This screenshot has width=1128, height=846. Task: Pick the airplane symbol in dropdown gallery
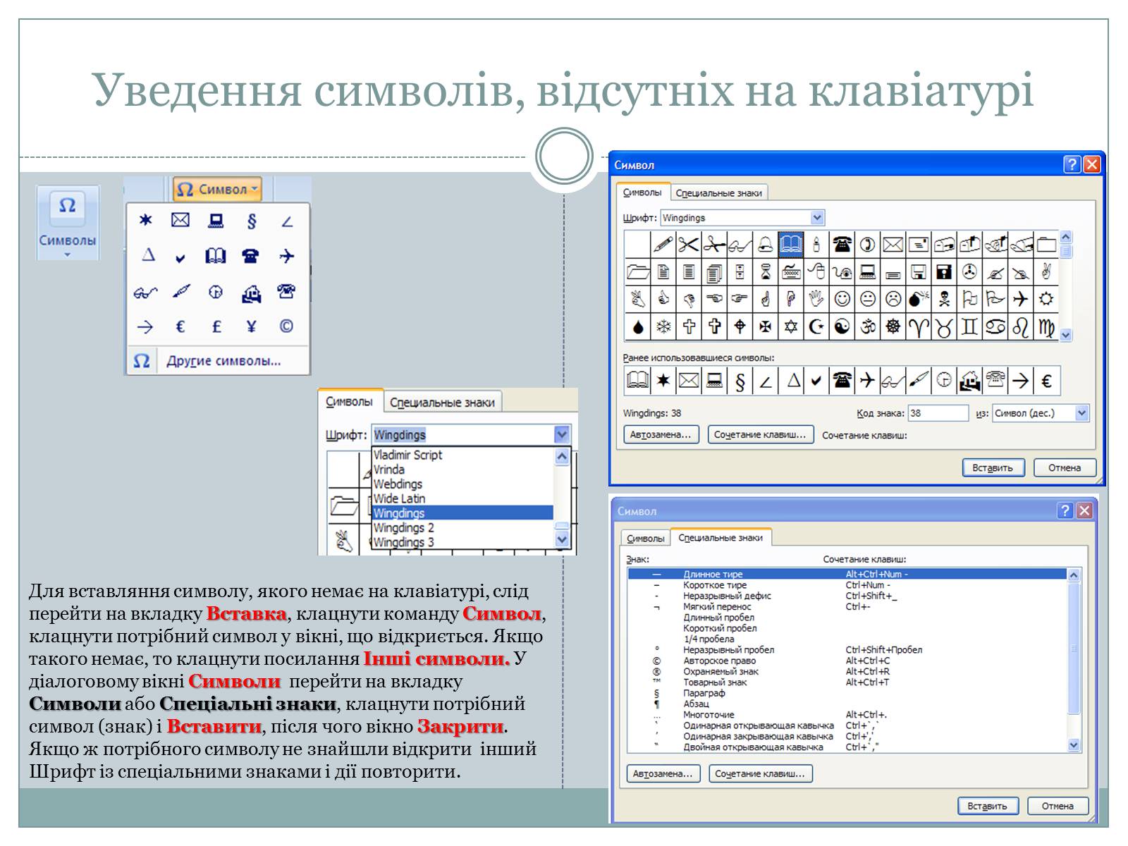tap(286, 256)
